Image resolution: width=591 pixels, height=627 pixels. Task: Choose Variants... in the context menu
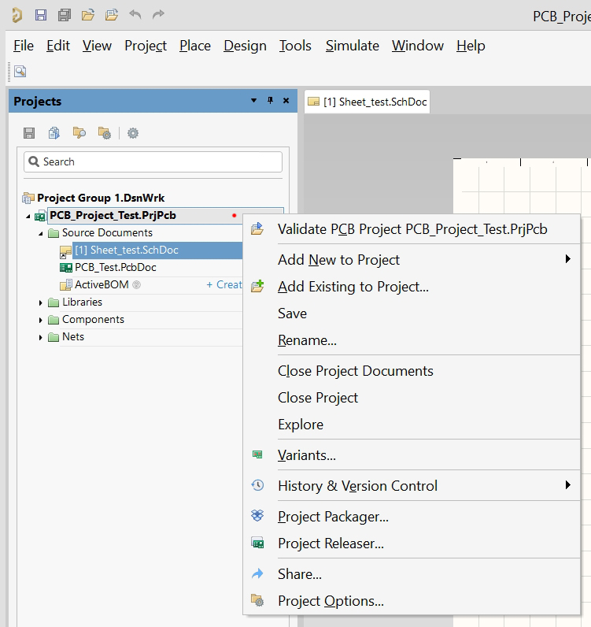click(x=412, y=455)
